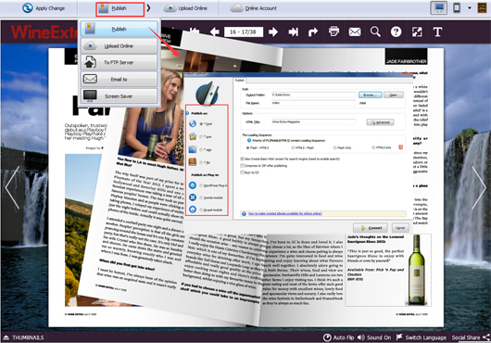Select Flash Only loading sequence
The width and height of the screenshot is (491, 343).
coord(334,147)
